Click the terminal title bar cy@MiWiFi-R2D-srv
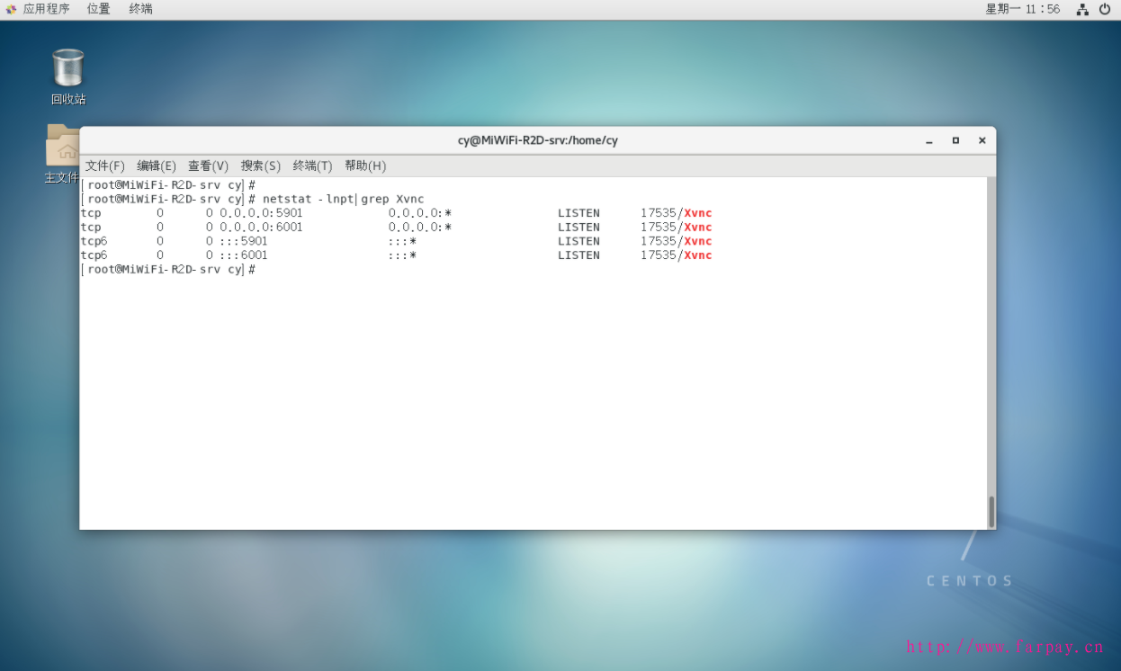Viewport: 1121px width, 671px height. 537,140
